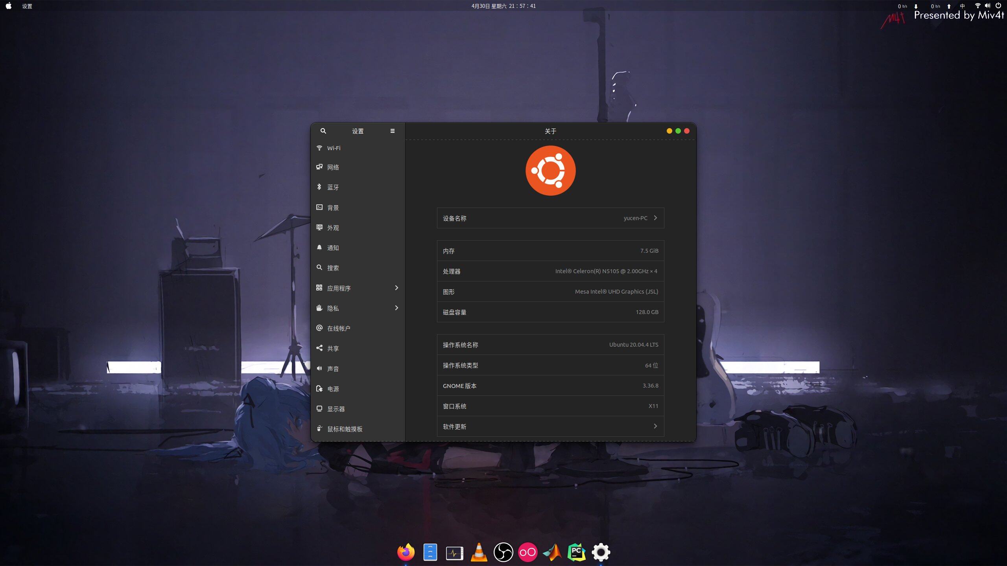The width and height of the screenshot is (1007, 566).
Task: Click the Bluetooth icon beside 蓝牙
Action: 319,187
